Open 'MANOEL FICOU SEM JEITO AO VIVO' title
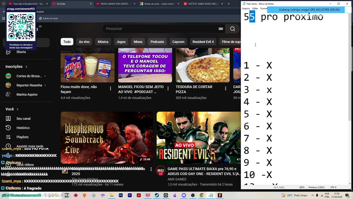Viewport: 353px width, 199px height. pos(141,89)
